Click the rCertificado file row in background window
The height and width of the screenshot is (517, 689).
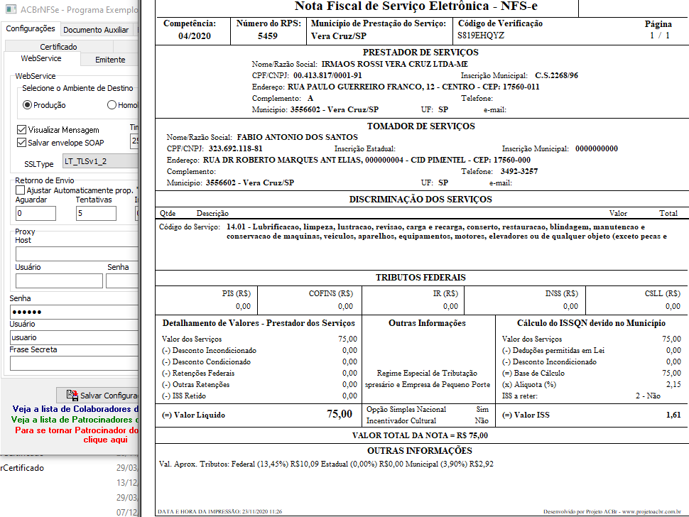(22, 468)
